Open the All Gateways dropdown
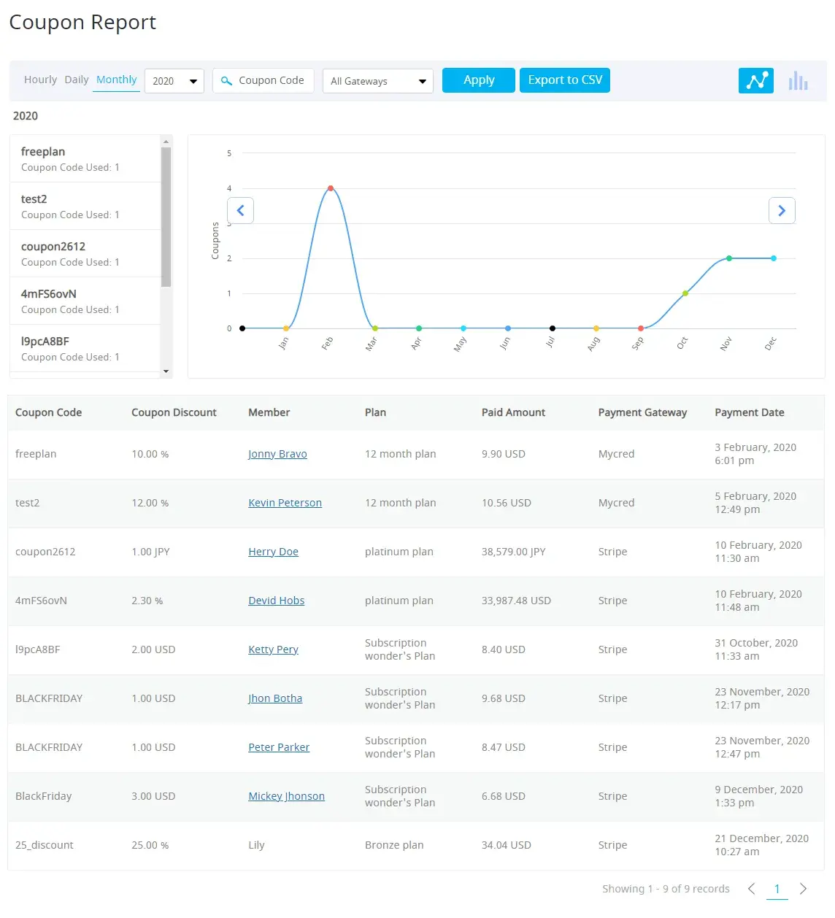 377,81
